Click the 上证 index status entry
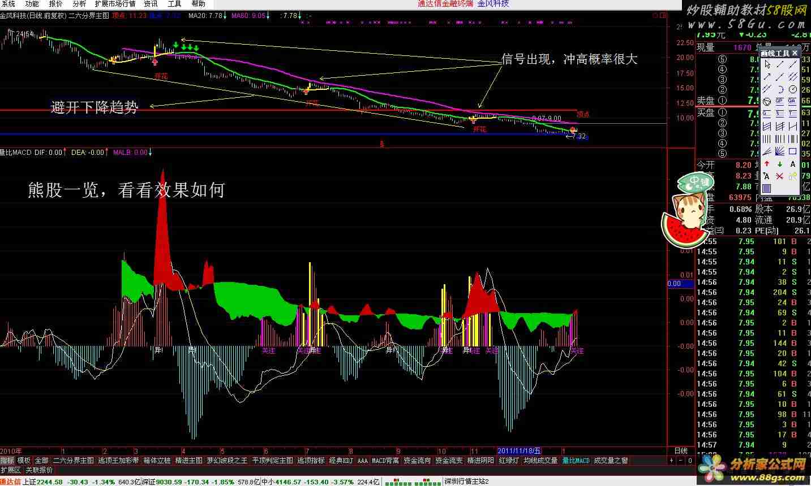 point(81,481)
